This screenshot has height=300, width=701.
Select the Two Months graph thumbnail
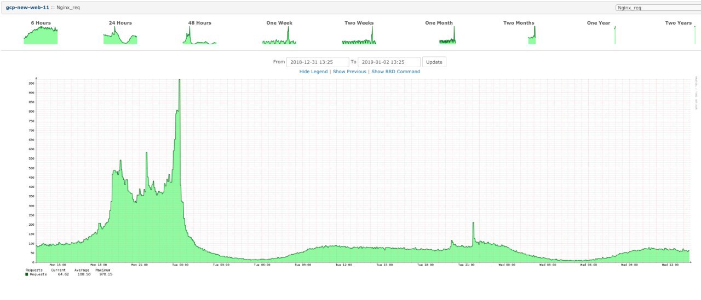click(x=519, y=35)
